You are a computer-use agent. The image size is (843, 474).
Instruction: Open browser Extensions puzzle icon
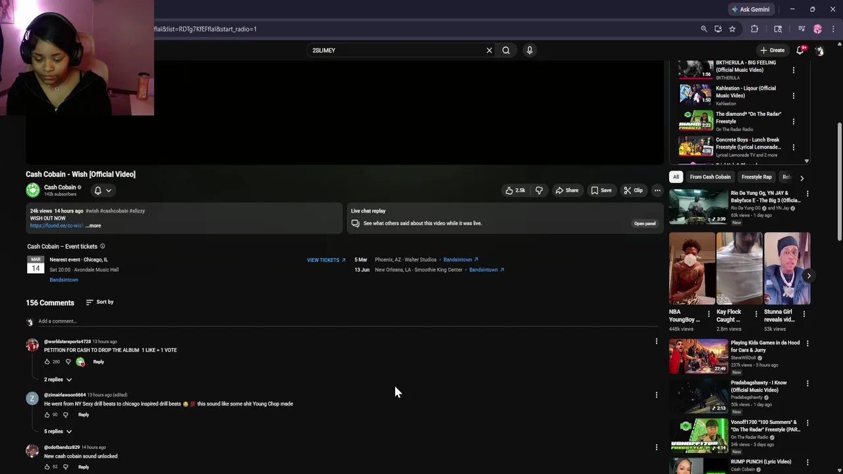pos(755,29)
